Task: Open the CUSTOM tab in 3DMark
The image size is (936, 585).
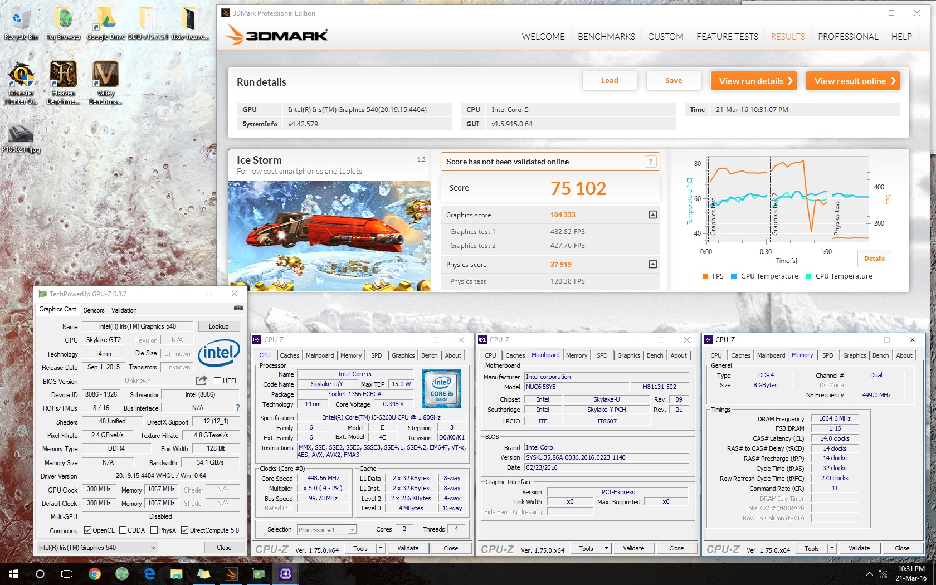Action: tap(665, 37)
